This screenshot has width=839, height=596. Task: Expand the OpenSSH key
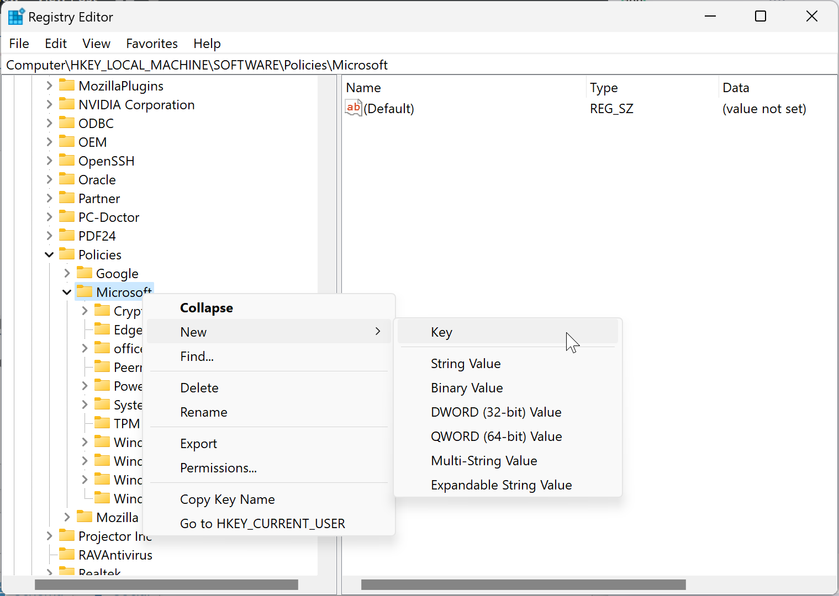pos(49,161)
